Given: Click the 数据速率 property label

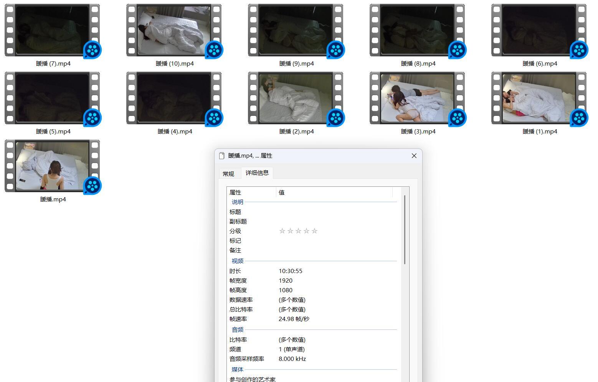Looking at the screenshot, I should [x=241, y=300].
